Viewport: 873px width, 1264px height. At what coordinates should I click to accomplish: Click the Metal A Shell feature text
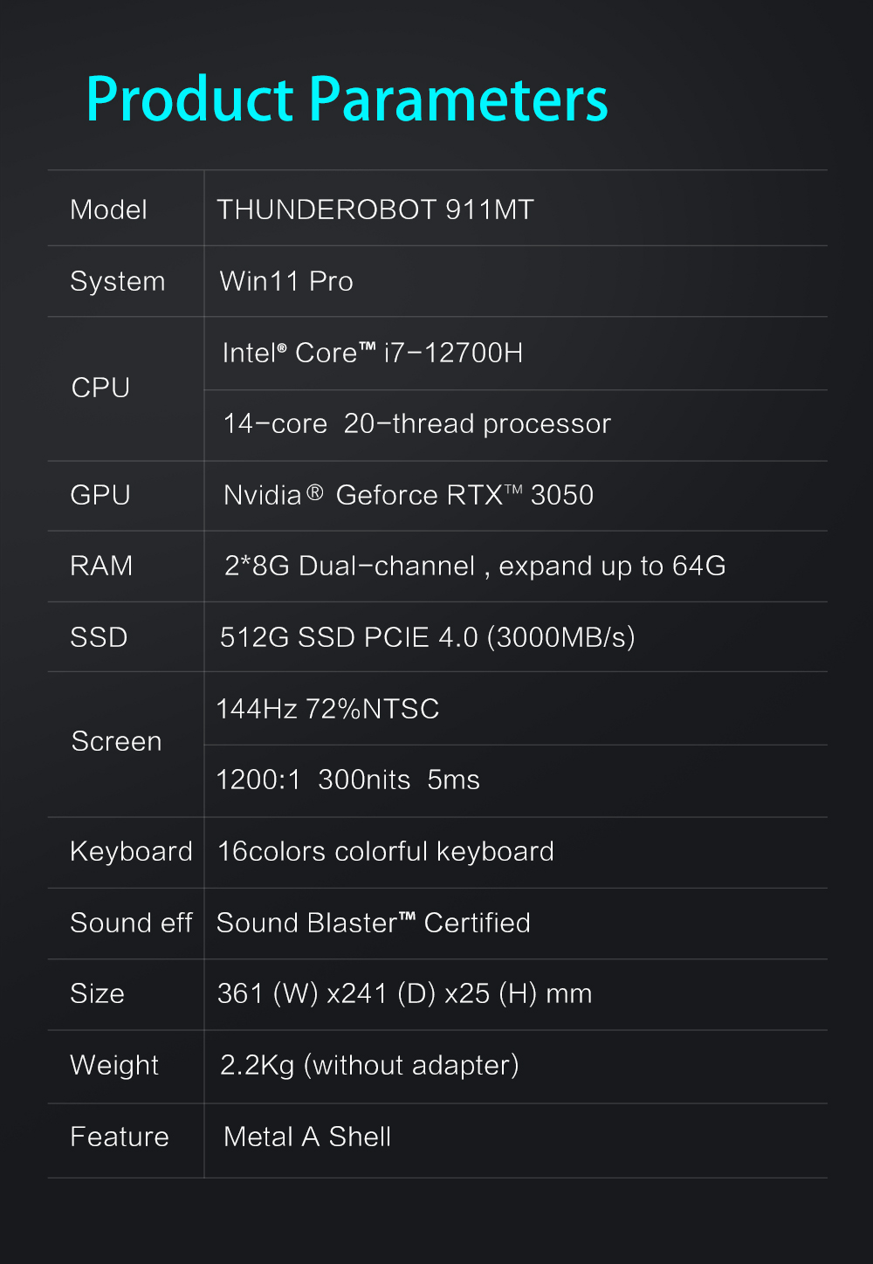pyautogui.click(x=307, y=1137)
